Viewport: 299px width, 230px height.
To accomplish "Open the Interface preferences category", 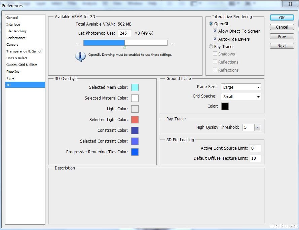I will pos(25,24).
